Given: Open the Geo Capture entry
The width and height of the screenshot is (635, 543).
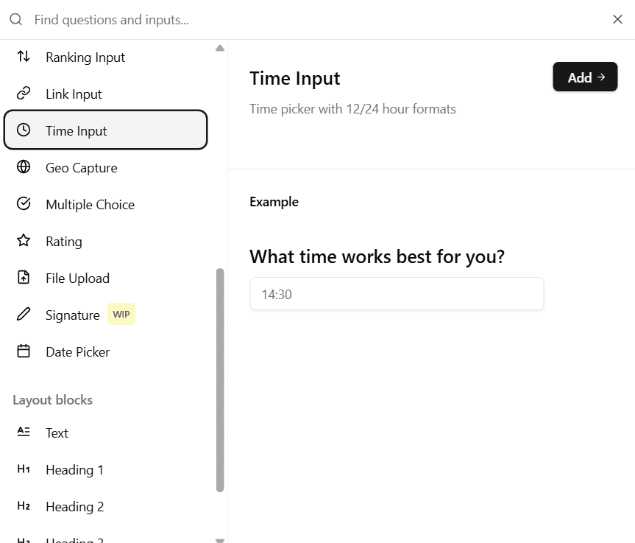Looking at the screenshot, I should (82, 167).
